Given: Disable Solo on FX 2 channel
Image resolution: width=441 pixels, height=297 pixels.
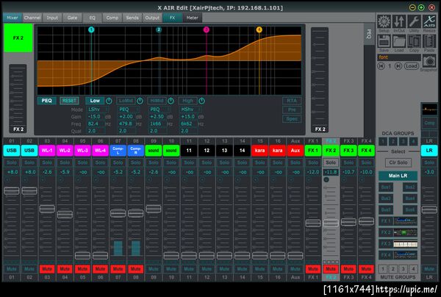Looking at the screenshot, I should point(331,162).
